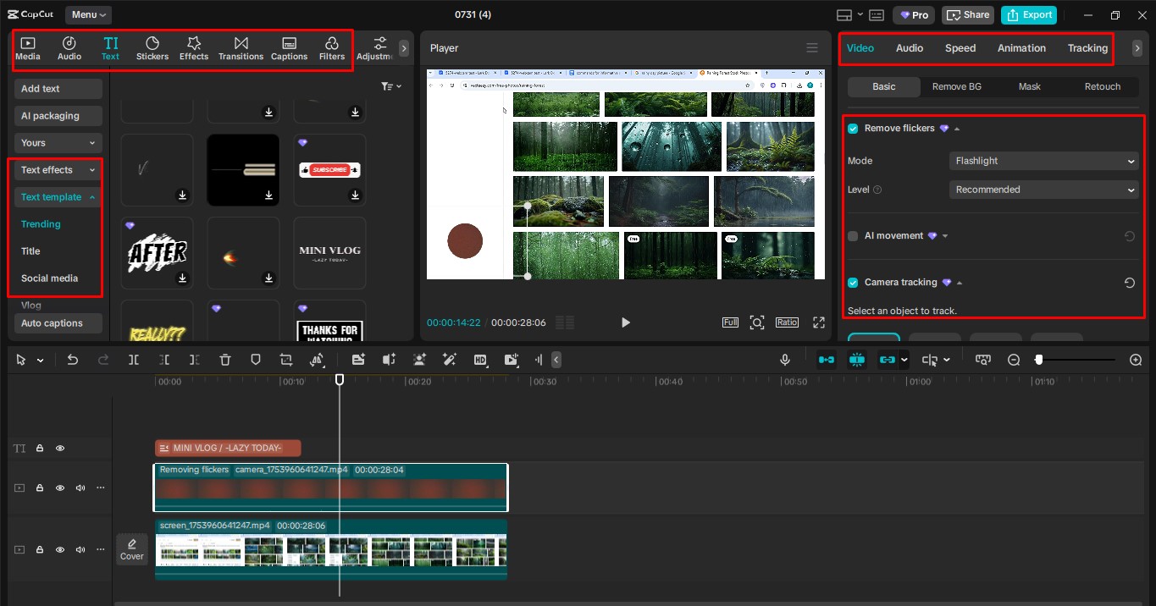Open the Transitions panel
The image size is (1156, 606).
pyautogui.click(x=241, y=48)
